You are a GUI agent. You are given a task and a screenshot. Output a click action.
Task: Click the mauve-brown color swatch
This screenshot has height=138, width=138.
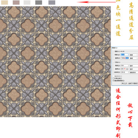pyautogui.click(x=16, y=2)
